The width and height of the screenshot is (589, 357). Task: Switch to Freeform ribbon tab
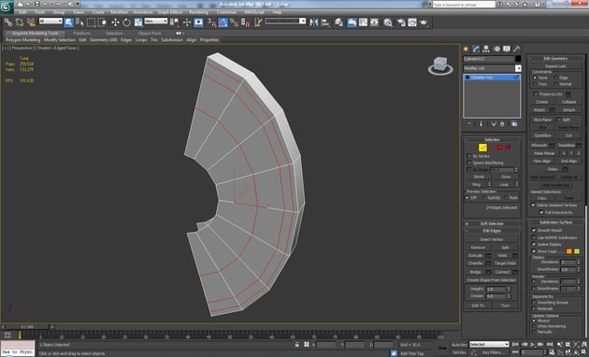pos(82,33)
